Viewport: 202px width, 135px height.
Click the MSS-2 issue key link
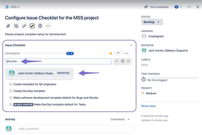(15, 7)
